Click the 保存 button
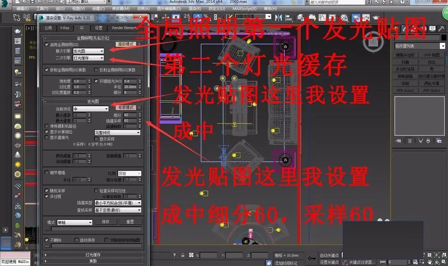448x266 pixels. coord(105,222)
